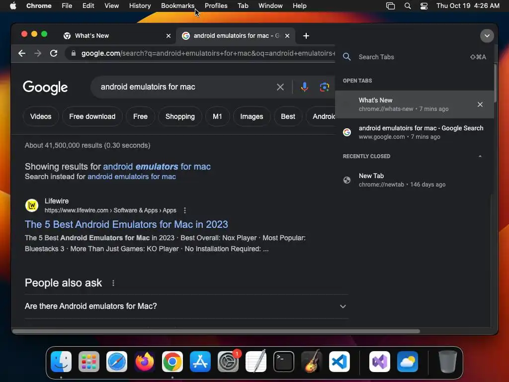Select android emulatoirs Google Search open tab
Screen dimensions: 509x382
point(415,132)
